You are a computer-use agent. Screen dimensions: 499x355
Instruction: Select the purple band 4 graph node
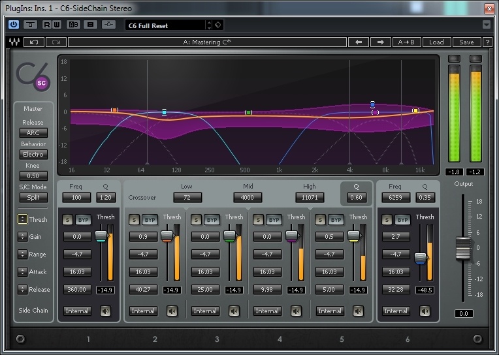pyautogui.click(x=375, y=112)
